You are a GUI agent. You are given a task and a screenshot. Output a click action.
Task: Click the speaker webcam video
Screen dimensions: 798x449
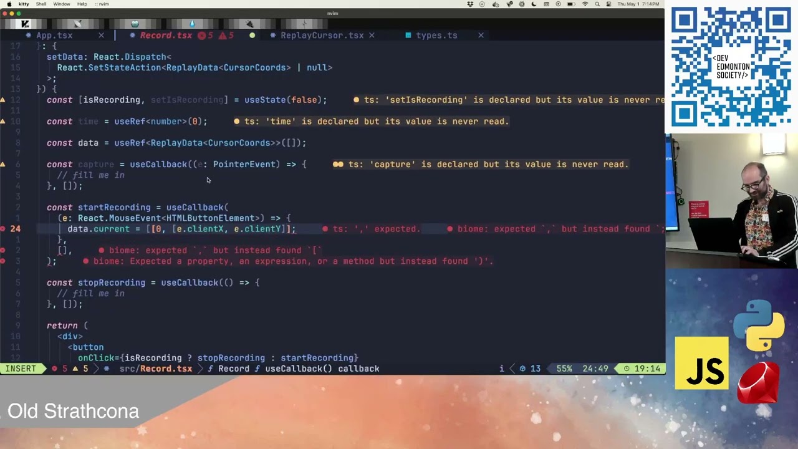click(731, 201)
